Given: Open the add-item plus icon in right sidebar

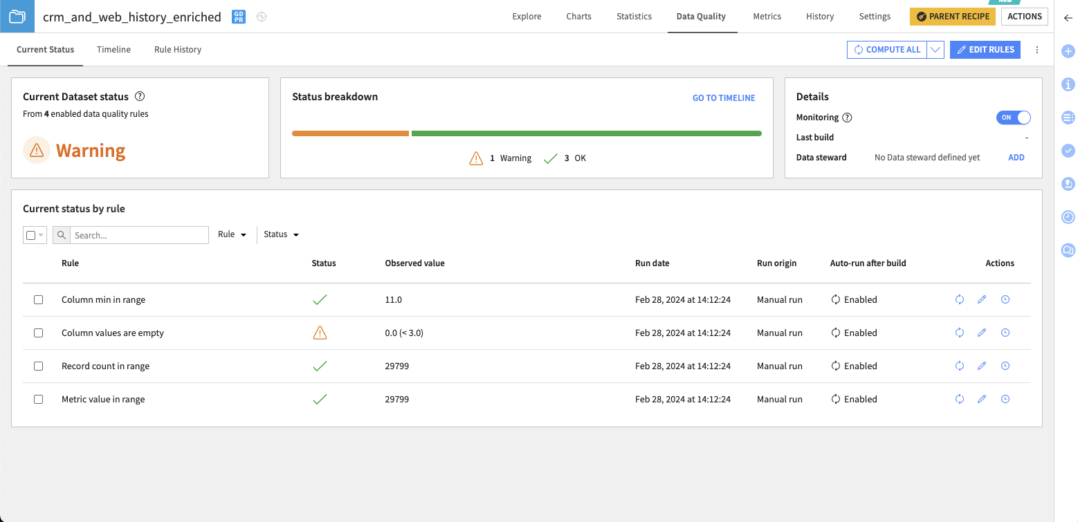Looking at the screenshot, I should click(x=1067, y=50).
